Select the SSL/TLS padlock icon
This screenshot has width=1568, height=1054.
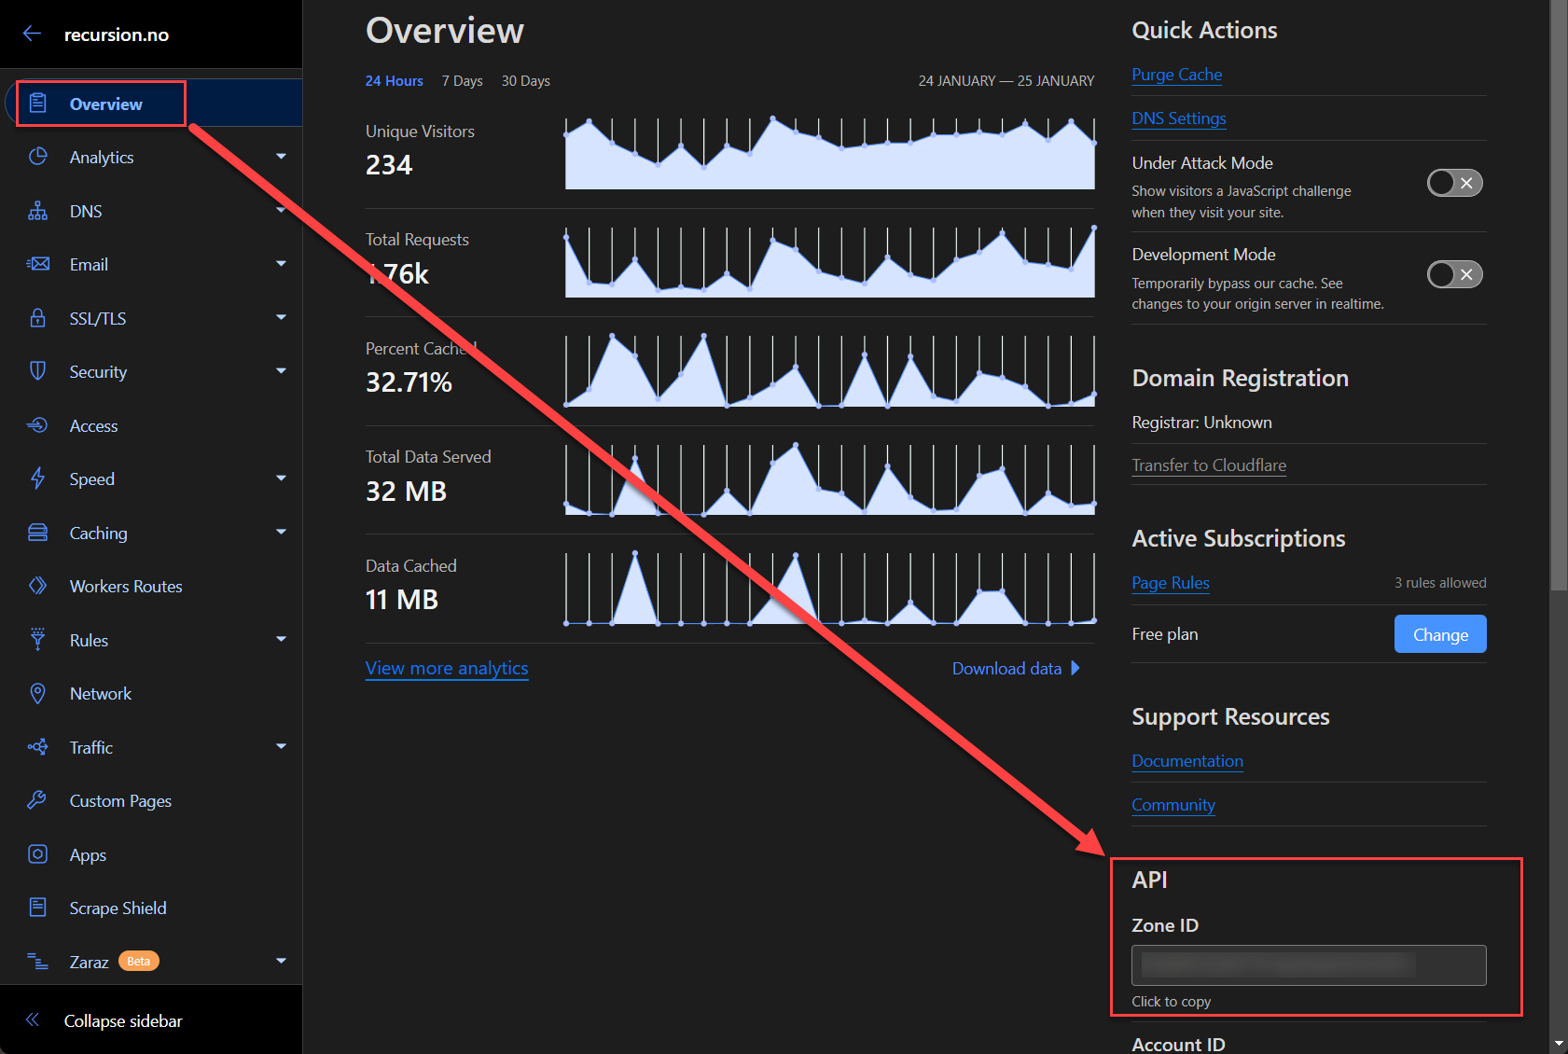(38, 317)
